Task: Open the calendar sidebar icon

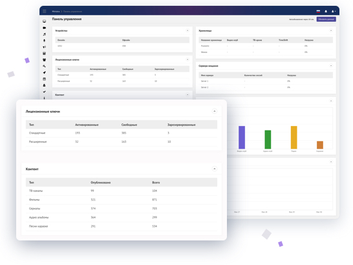Action: click(45, 79)
